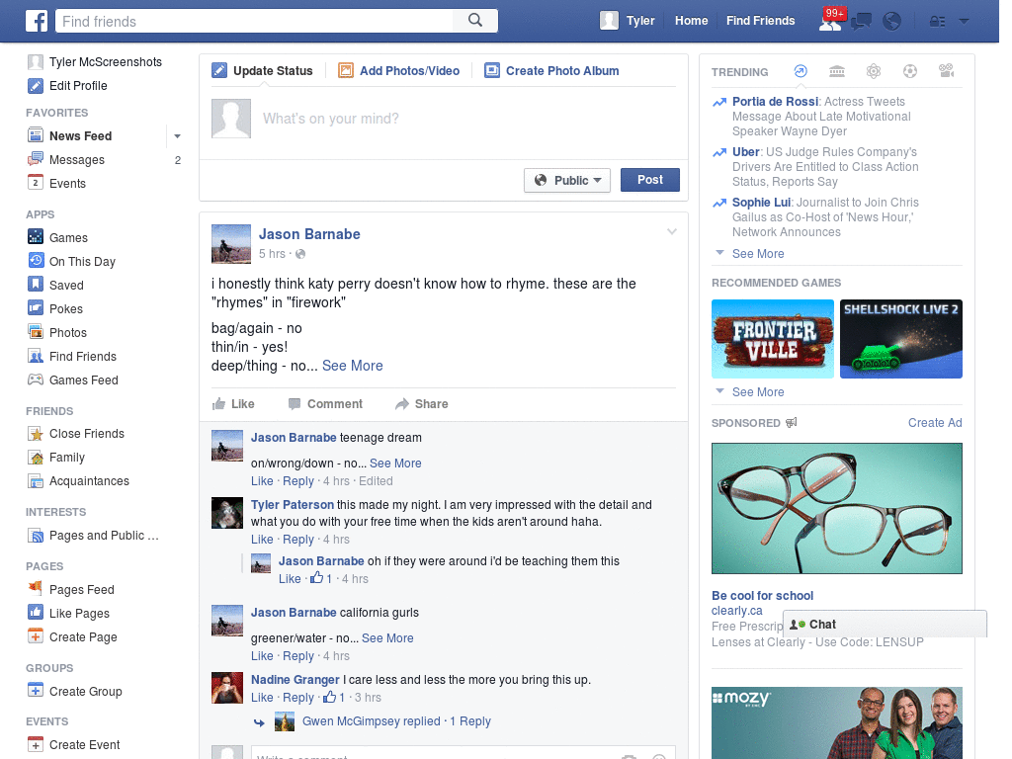Viewport: 1012px width, 759px height.
Task: Click the glasses ad image
Action: click(837, 509)
